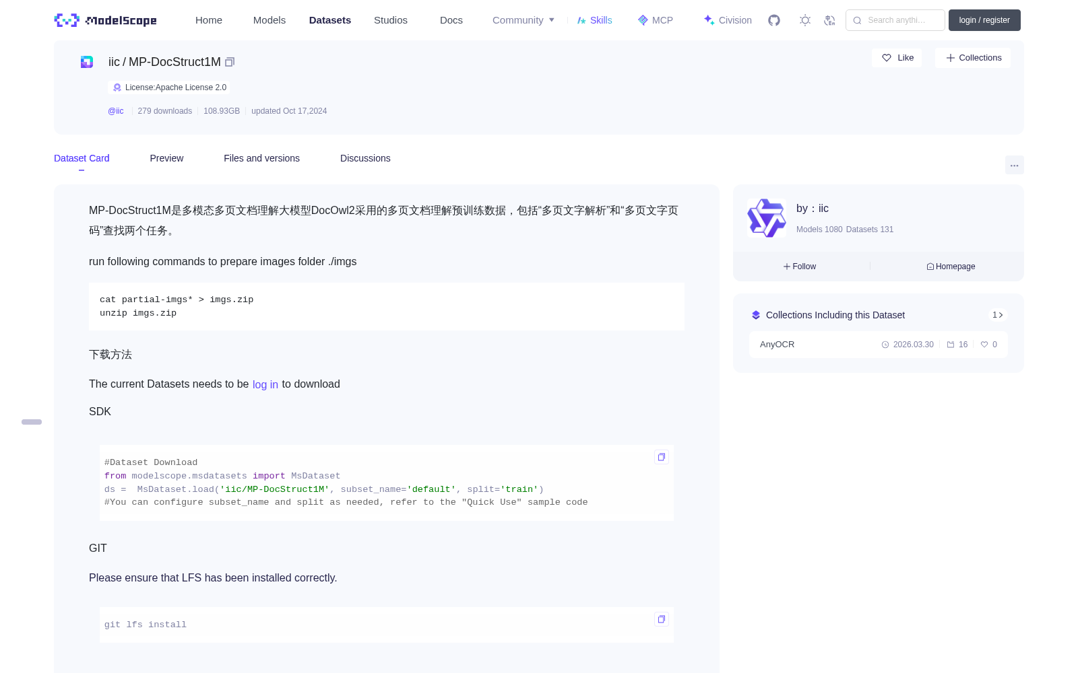
Task: Follow the iic organization
Action: coord(800,267)
